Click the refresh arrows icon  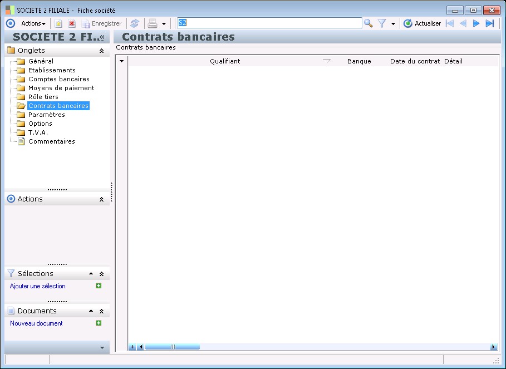pyautogui.click(x=135, y=23)
